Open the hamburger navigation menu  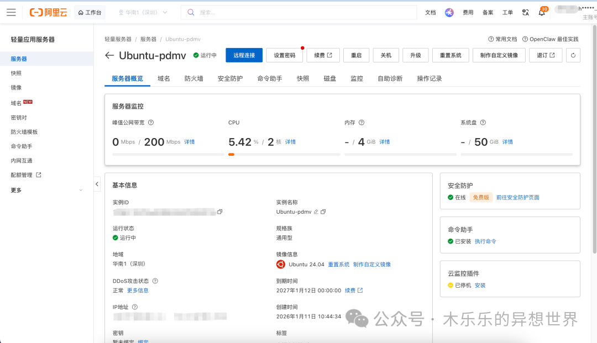(x=11, y=12)
